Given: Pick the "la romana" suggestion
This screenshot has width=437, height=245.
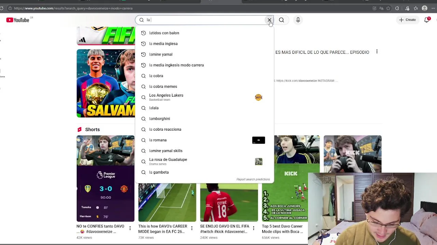Looking at the screenshot, I should [204, 140].
